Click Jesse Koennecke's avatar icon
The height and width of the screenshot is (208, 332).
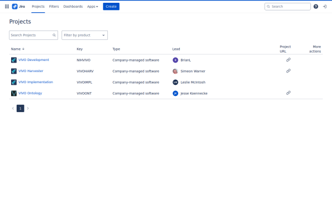tap(175, 93)
